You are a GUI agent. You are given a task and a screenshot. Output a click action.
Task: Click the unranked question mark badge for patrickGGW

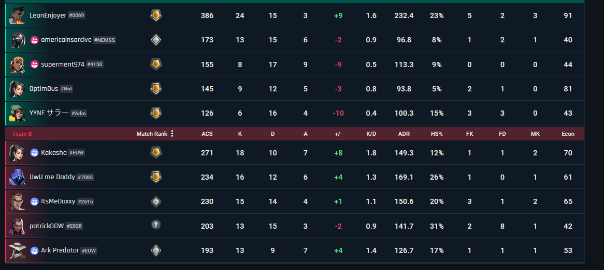(x=155, y=225)
